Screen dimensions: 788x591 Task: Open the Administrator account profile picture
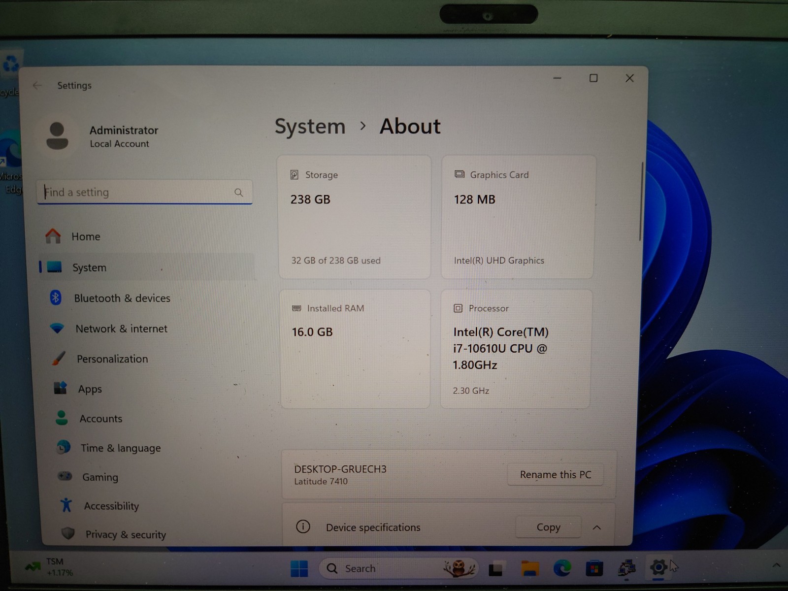pyautogui.click(x=57, y=136)
